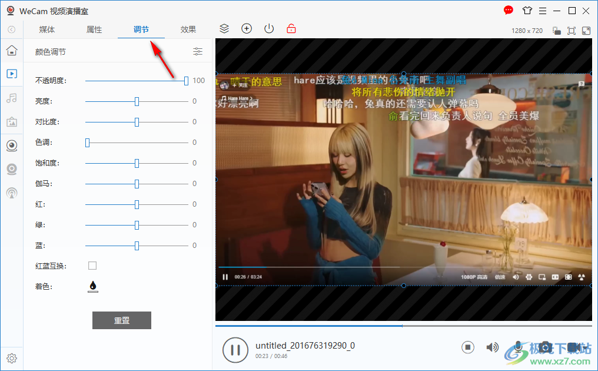Viewport: 598px width, 371px height.
Task: Click the power toolbar icon
Action: tap(269, 29)
